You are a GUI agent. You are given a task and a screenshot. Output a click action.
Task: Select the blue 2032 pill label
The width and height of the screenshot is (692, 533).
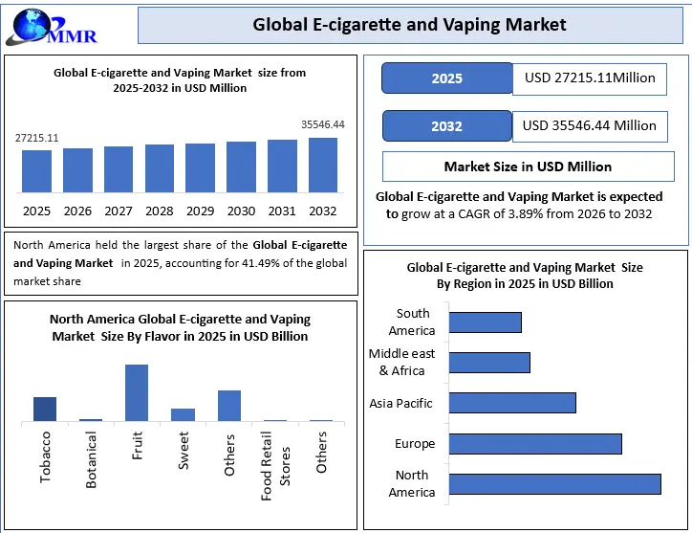point(446,126)
